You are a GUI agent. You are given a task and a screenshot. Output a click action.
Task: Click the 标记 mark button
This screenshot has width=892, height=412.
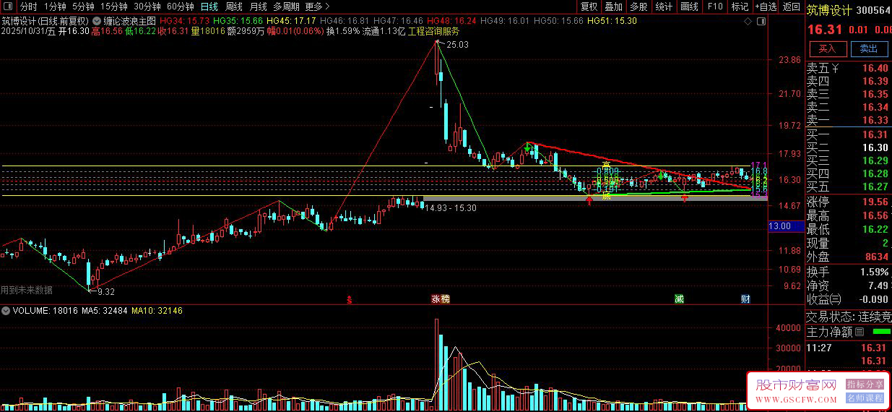pyautogui.click(x=740, y=7)
